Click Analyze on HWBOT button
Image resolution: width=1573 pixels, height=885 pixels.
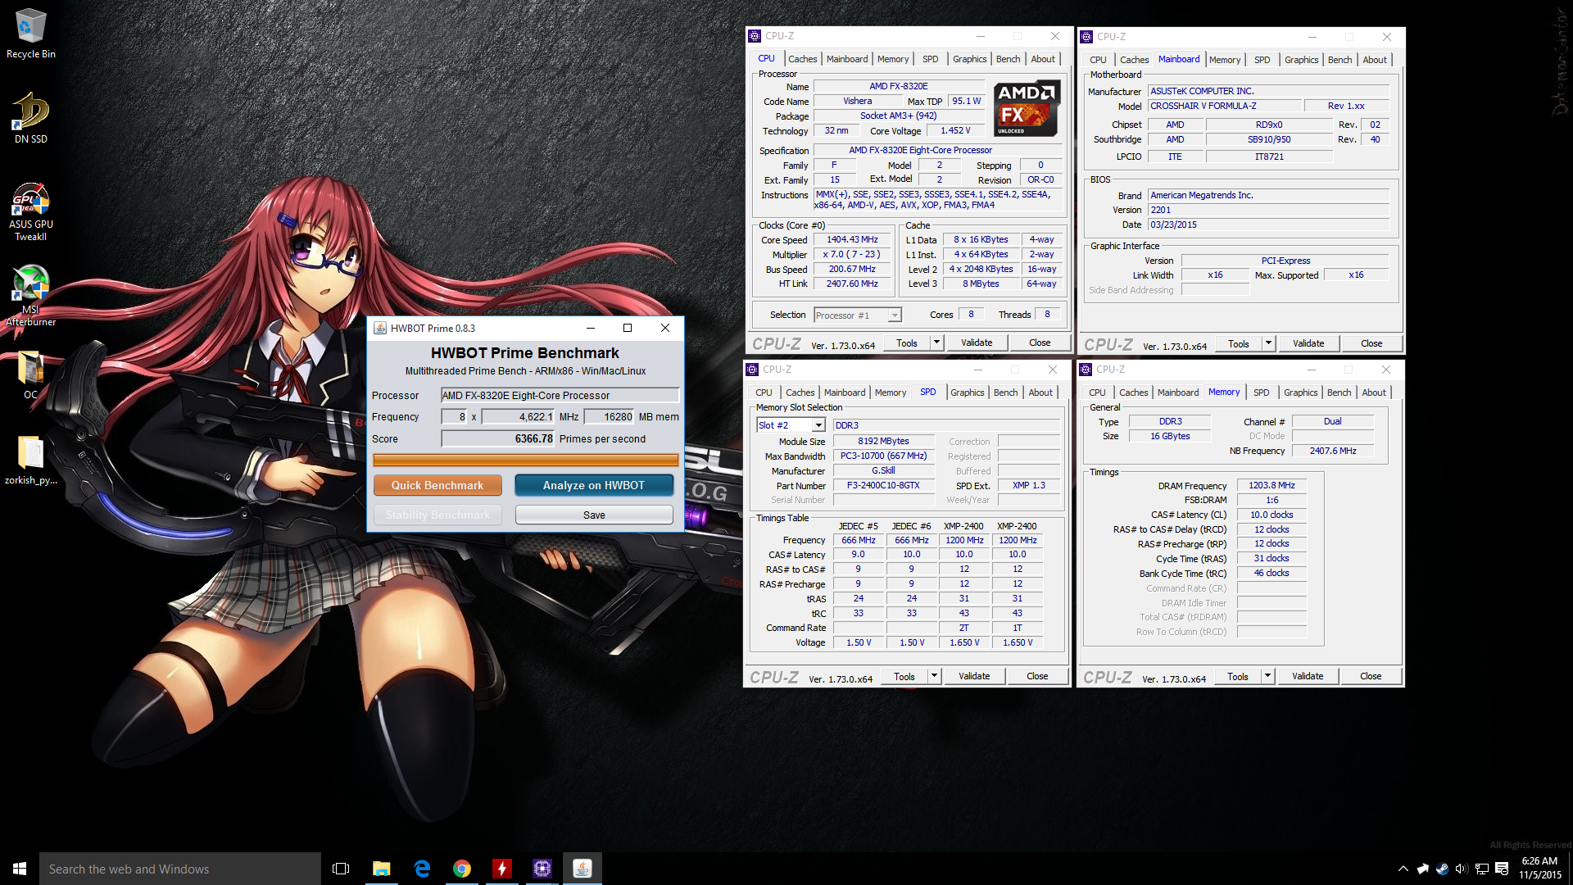coord(594,485)
